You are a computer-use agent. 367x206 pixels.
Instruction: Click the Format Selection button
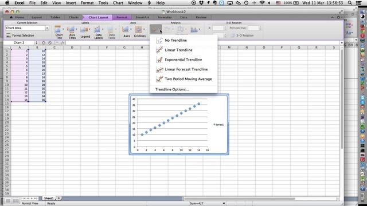(x=21, y=35)
